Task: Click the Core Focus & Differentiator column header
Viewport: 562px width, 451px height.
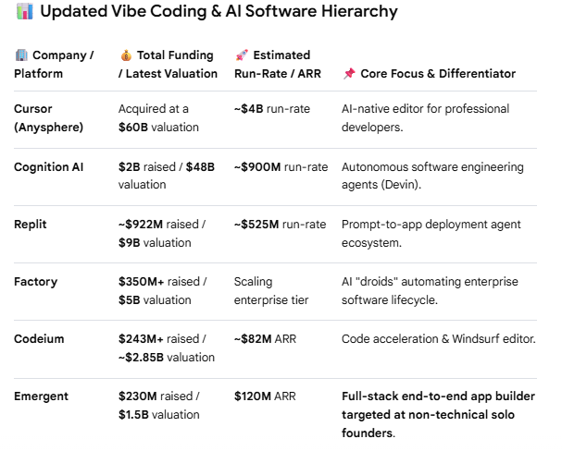Action: (x=438, y=74)
